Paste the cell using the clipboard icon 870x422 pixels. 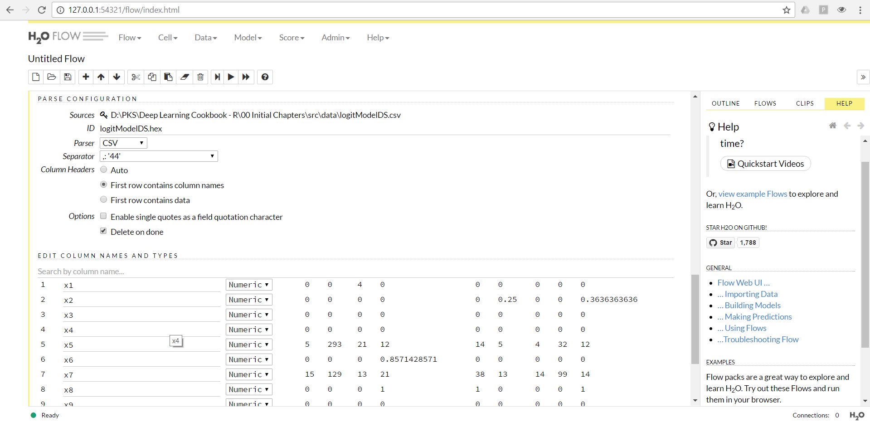[x=168, y=77]
